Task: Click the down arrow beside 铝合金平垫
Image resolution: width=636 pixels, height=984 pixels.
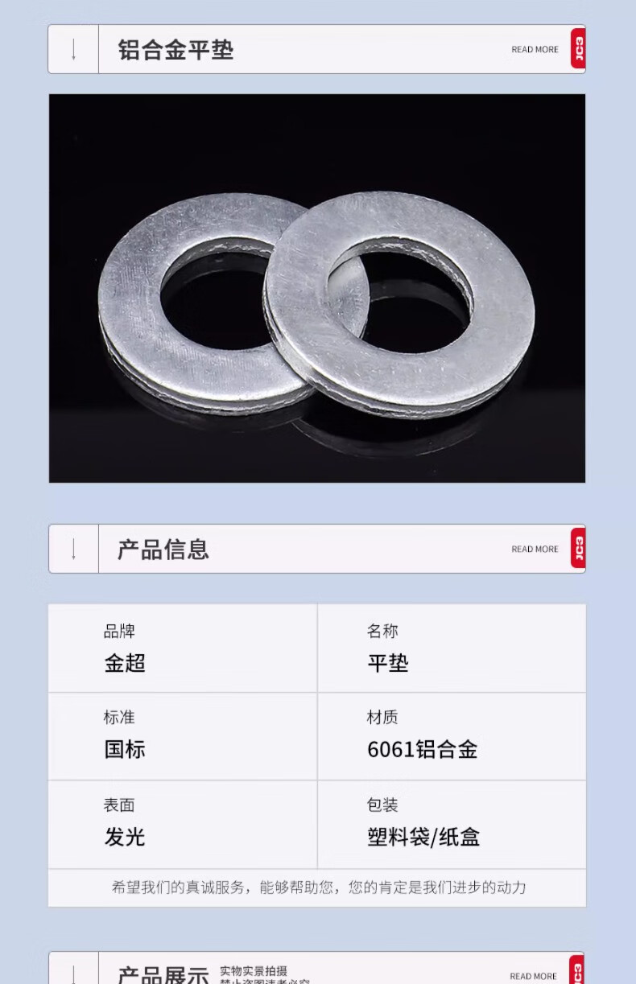Action: (74, 50)
